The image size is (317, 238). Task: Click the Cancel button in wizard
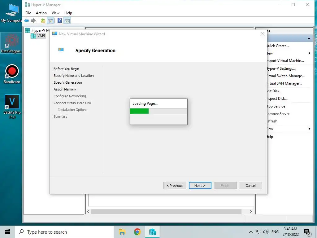point(251,186)
